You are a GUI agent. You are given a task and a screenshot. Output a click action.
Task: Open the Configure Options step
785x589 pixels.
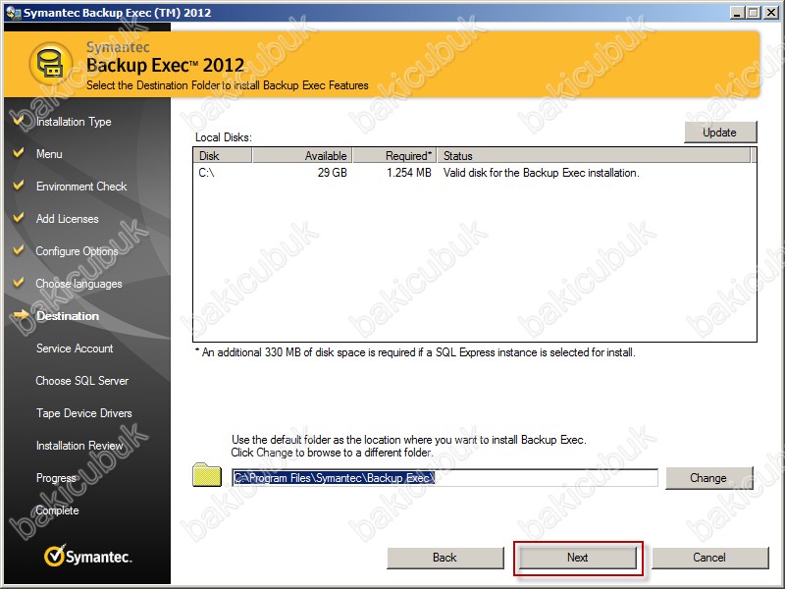(78, 251)
